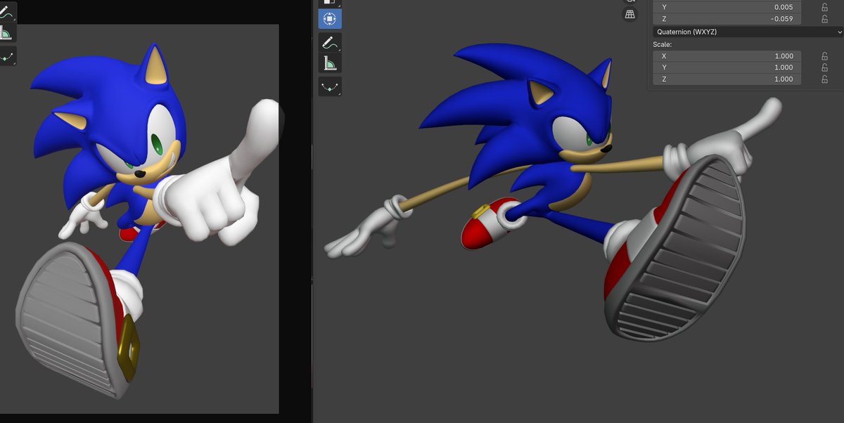Select the Annotate tool in left viewport
Screen dimensions: 844x423
point(7,12)
